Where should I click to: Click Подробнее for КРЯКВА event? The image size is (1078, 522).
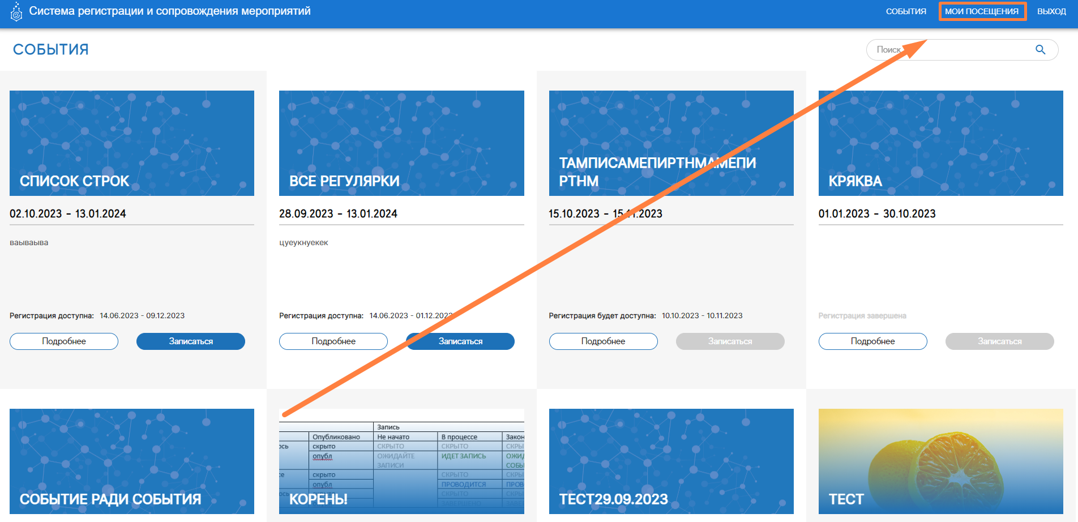(872, 341)
